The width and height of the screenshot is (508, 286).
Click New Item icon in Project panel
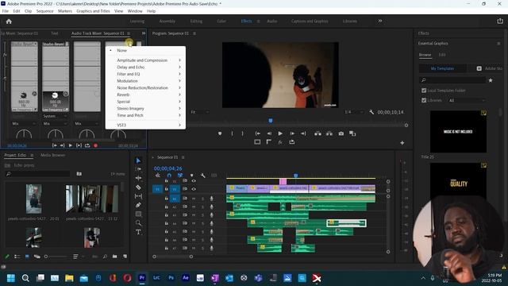coord(125,257)
